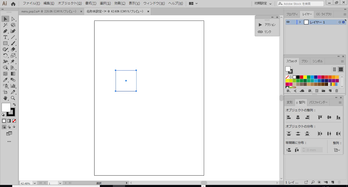Open the ファイル(F) menu

coord(31,4)
